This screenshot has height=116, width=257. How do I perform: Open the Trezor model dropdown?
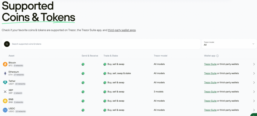point(229,44)
